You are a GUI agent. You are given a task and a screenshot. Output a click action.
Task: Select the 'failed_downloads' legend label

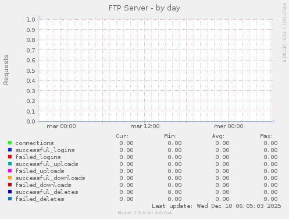click(x=43, y=185)
